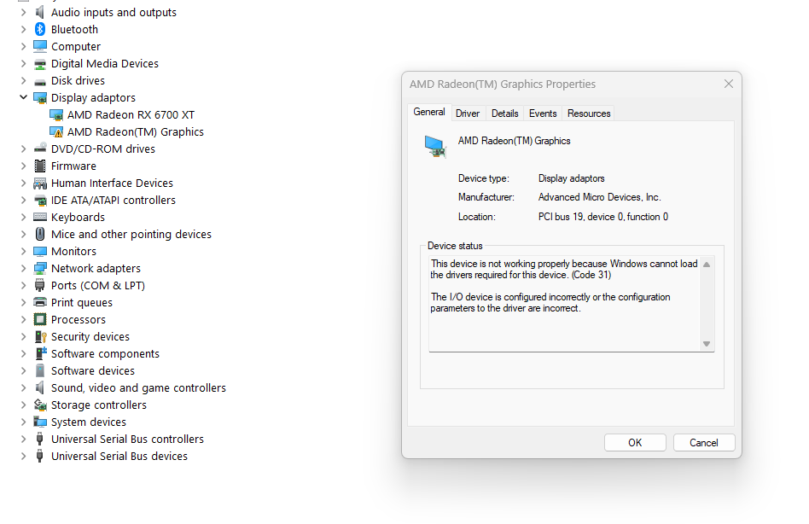
Task: Collapse the Display adaptors node
Action: pyautogui.click(x=23, y=97)
